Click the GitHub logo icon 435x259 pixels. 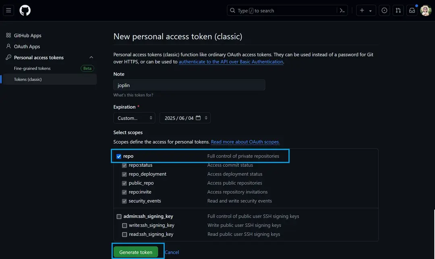pos(25,10)
